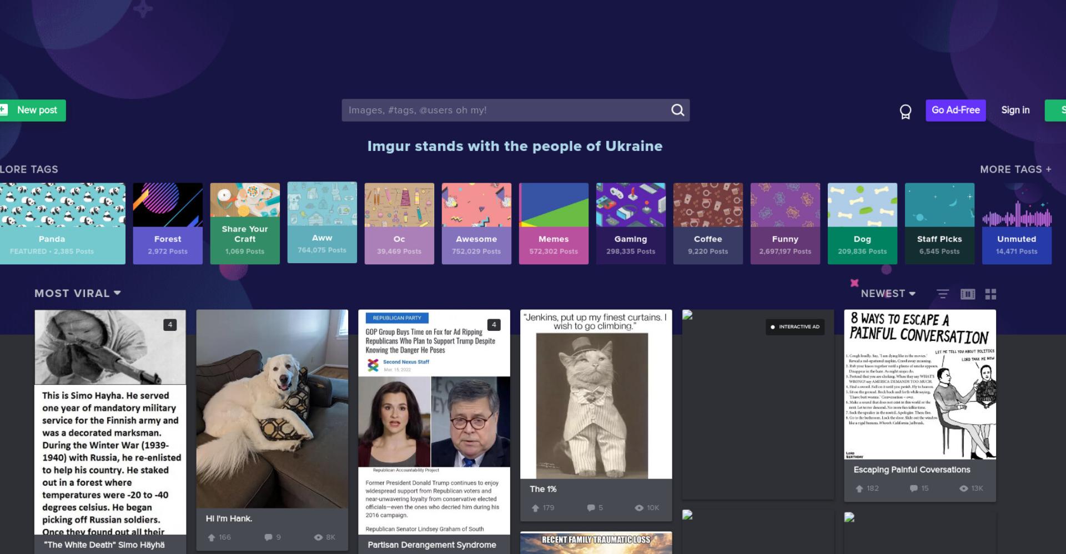Screen dimensions: 1066x554
Task: Click the search magnifier icon
Action: pyautogui.click(x=677, y=110)
